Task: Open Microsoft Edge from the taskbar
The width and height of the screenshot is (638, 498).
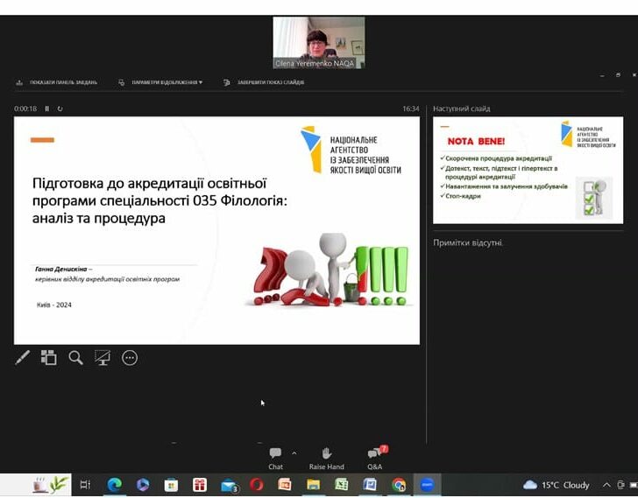Action: click(x=114, y=485)
